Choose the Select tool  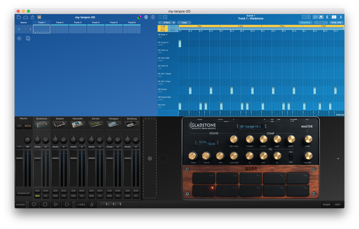pos(173,28)
